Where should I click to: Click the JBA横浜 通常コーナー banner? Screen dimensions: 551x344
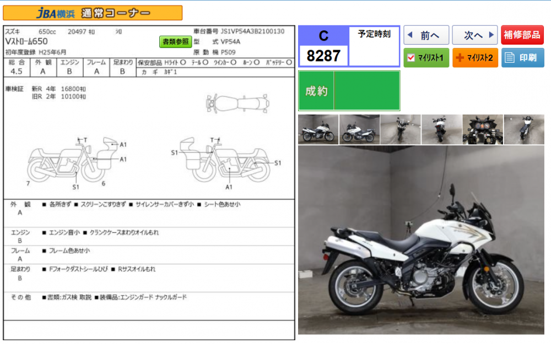tap(93, 13)
